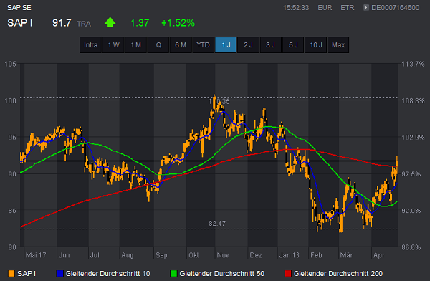Click the +1.52% change value
Image resolution: width=430 pixels, height=281 pixels.
(178, 23)
